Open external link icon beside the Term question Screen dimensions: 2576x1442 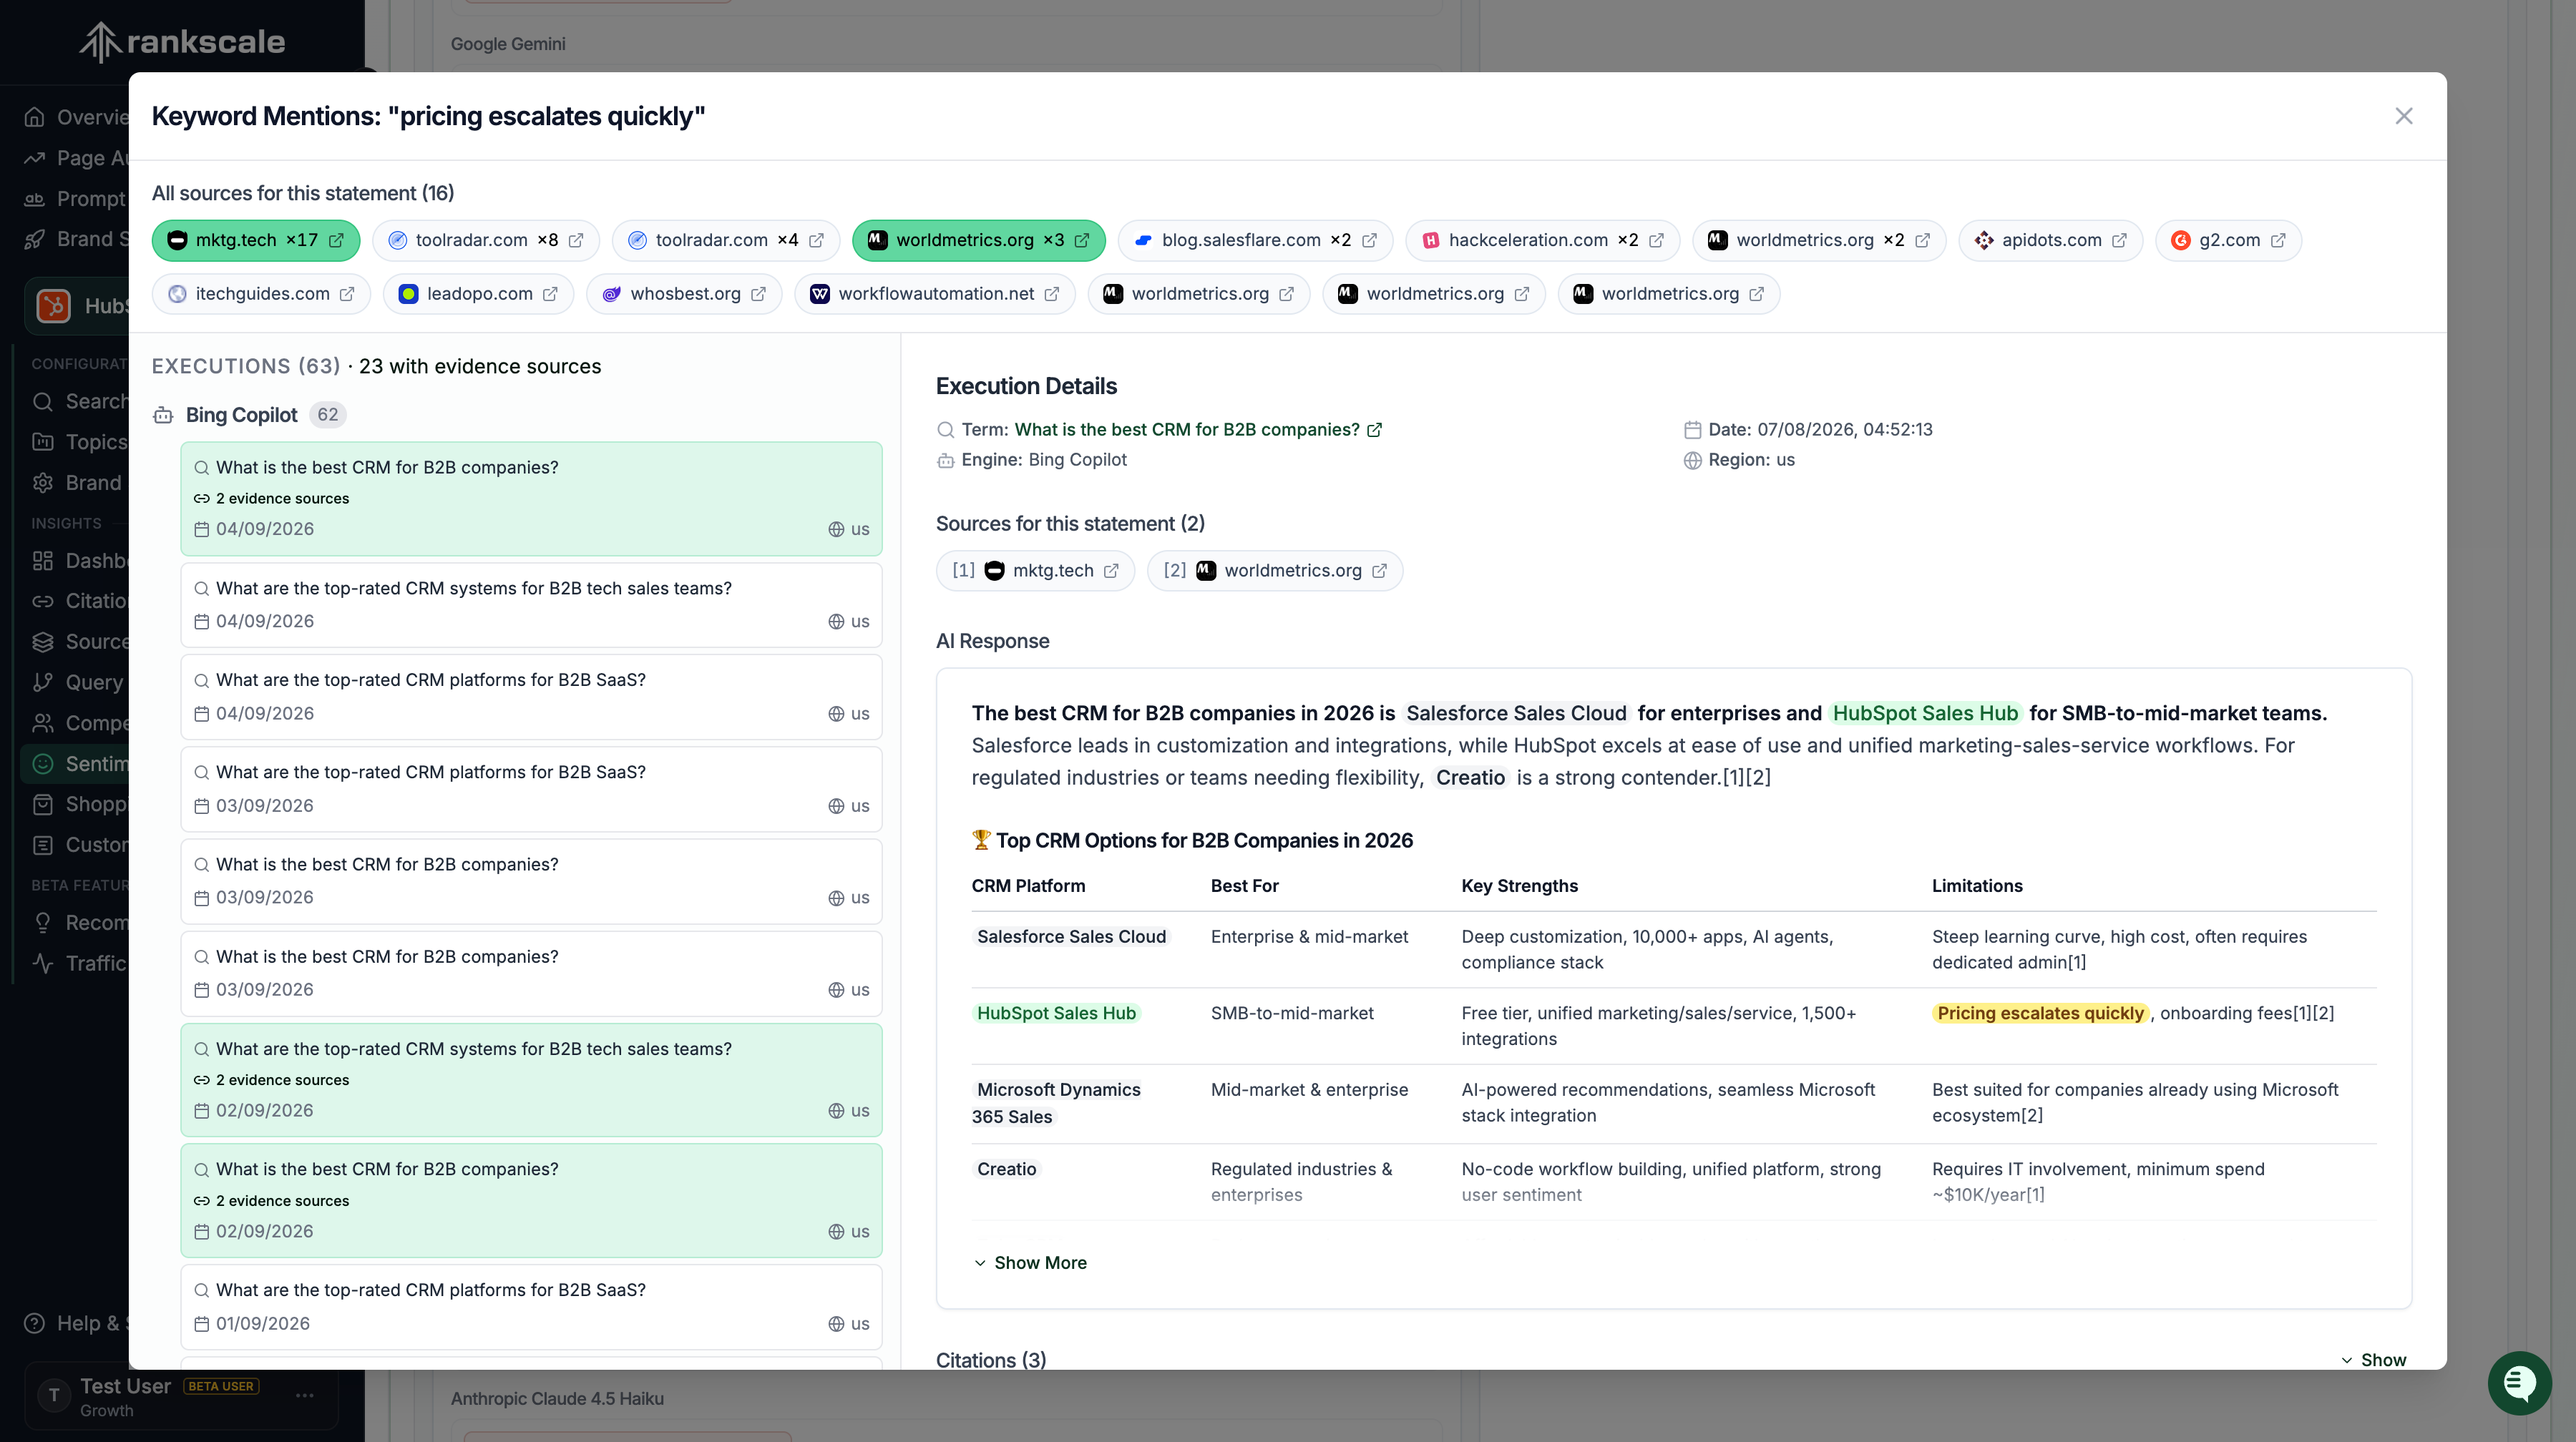(1375, 430)
